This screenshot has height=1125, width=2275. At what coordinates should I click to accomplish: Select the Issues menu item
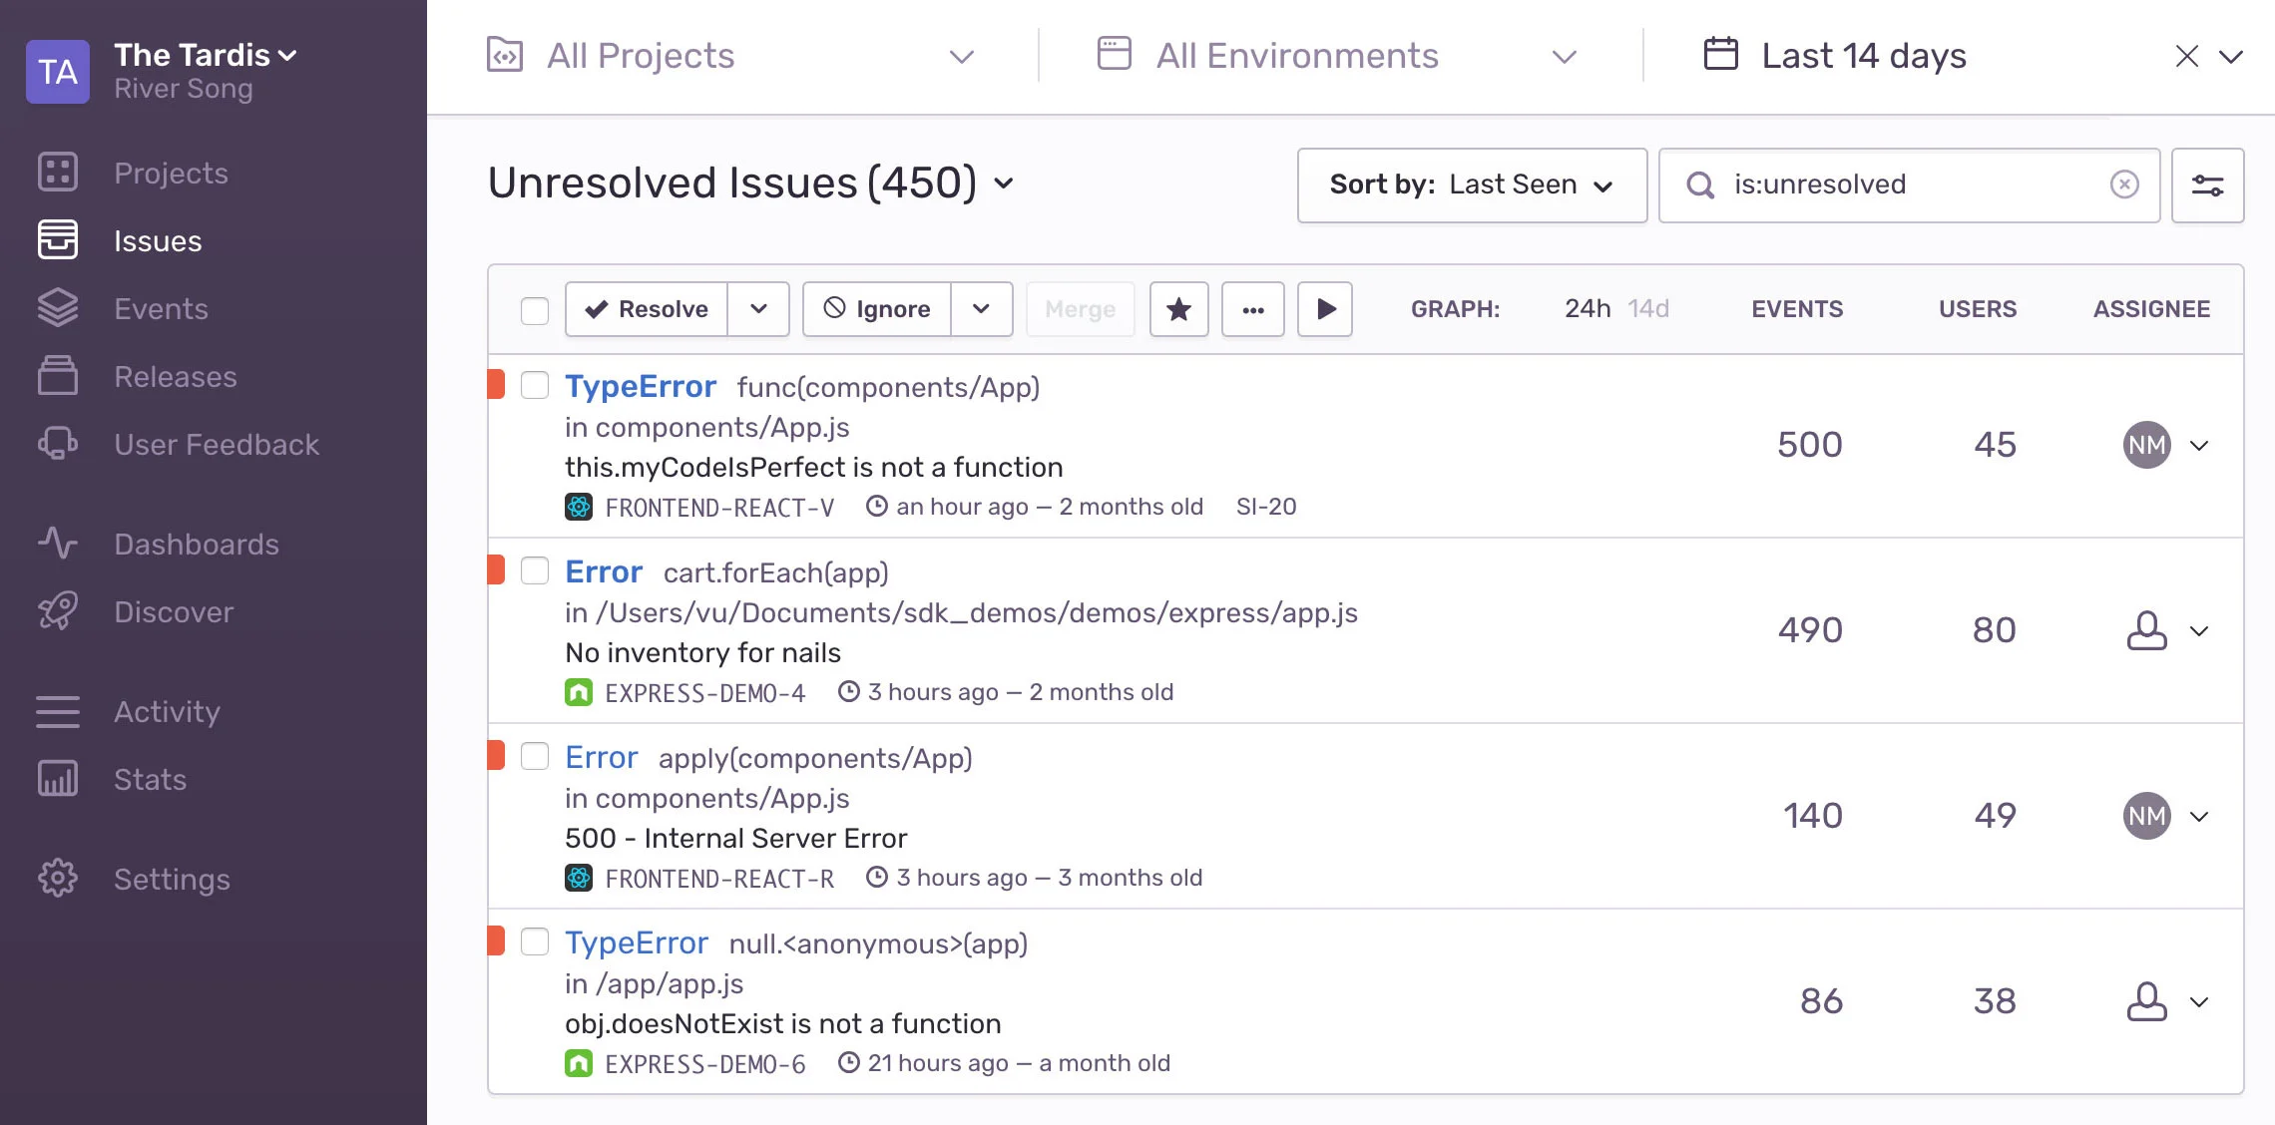coord(158,239)
